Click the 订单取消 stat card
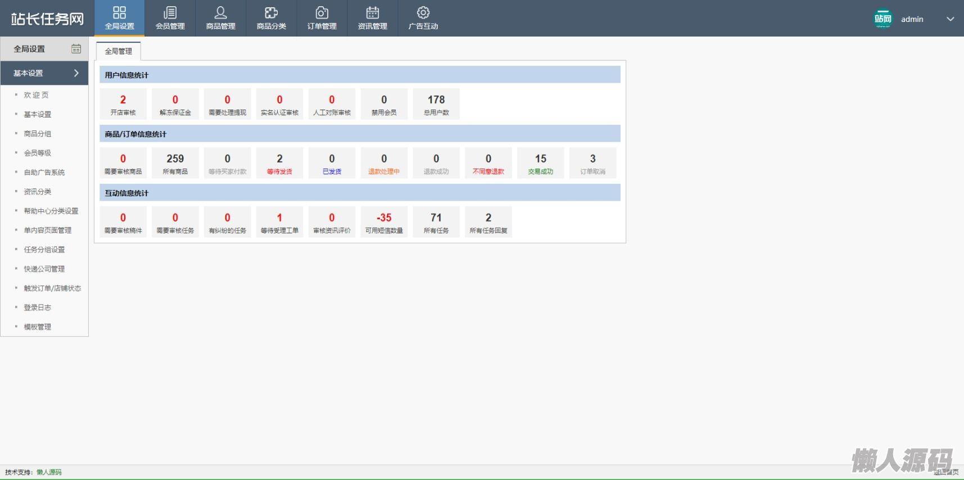The height and width of the screenshot is (480, 964). 593,163
